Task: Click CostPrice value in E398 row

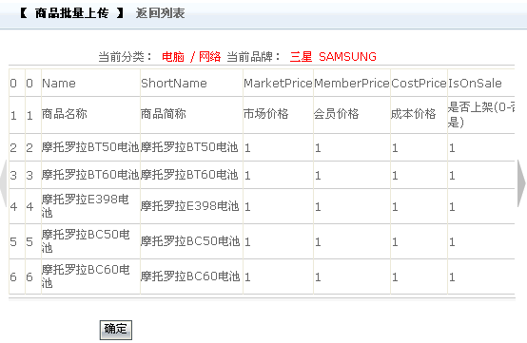Action: [395, 207]
